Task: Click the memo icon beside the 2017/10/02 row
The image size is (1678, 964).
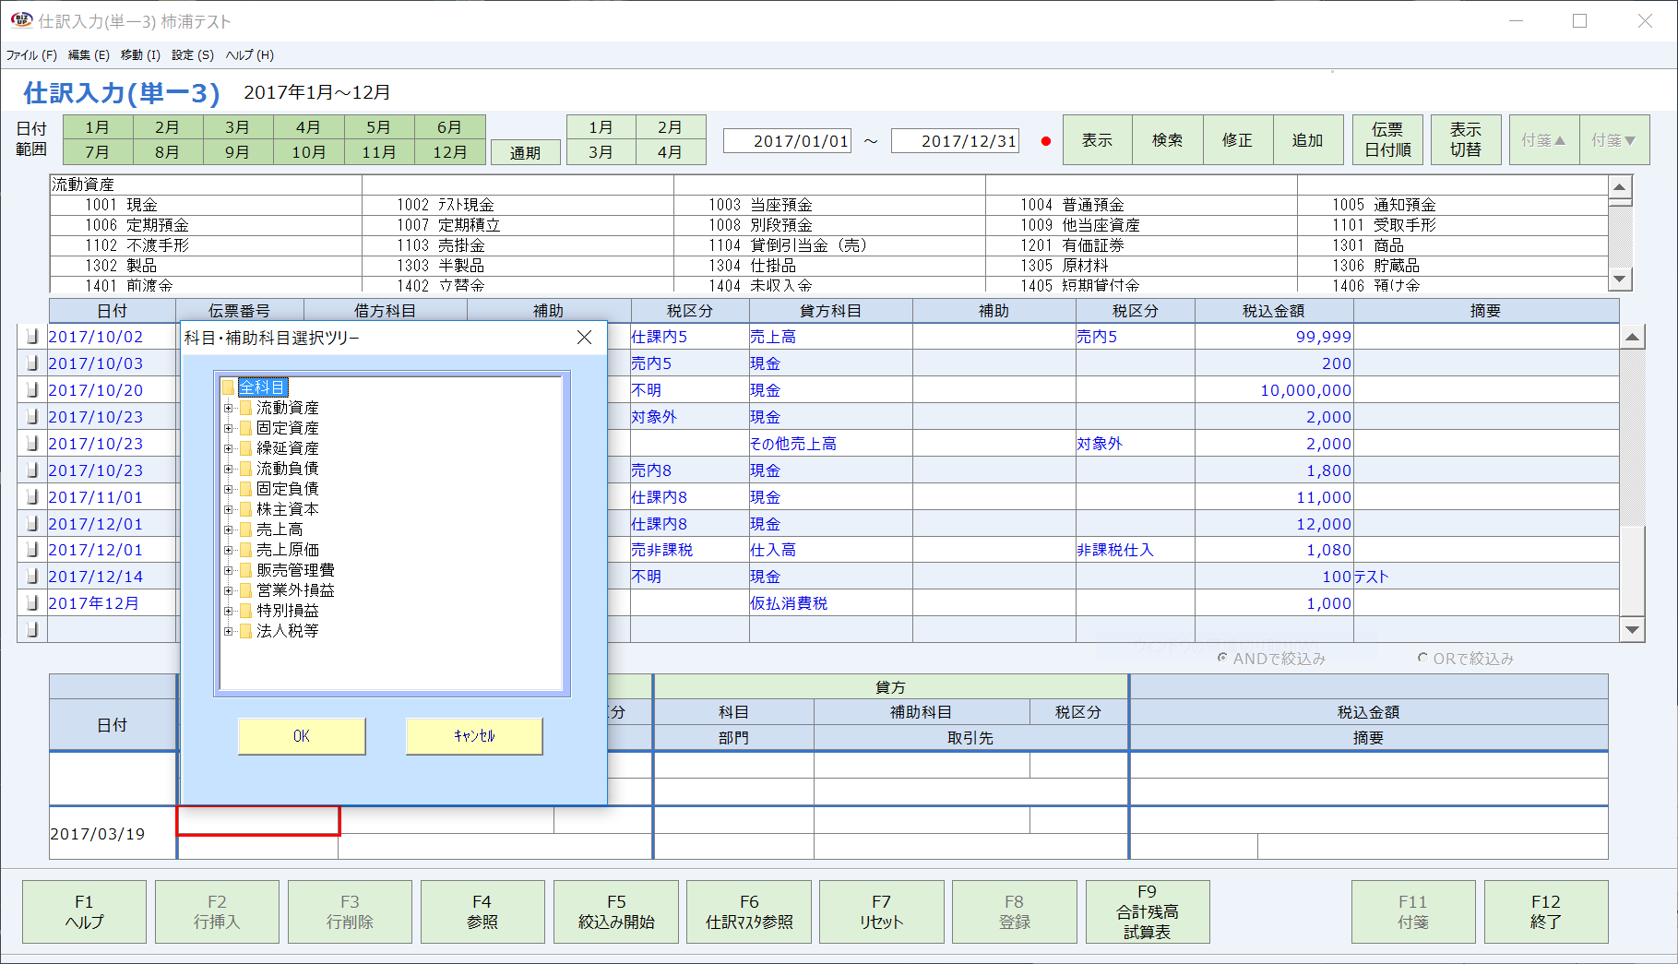Action: click(x=30, y=336)
